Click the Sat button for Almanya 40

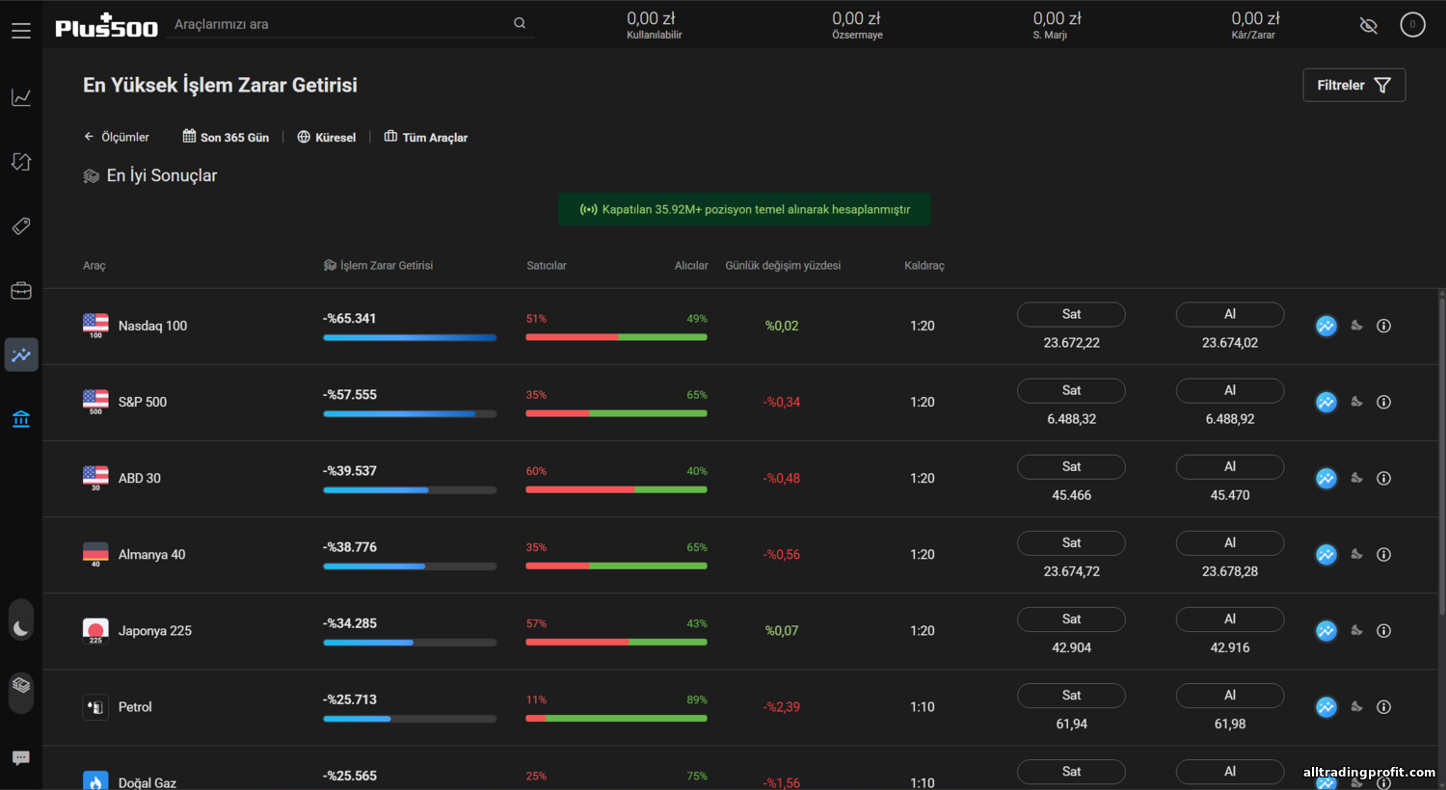tap(1071, 543)
